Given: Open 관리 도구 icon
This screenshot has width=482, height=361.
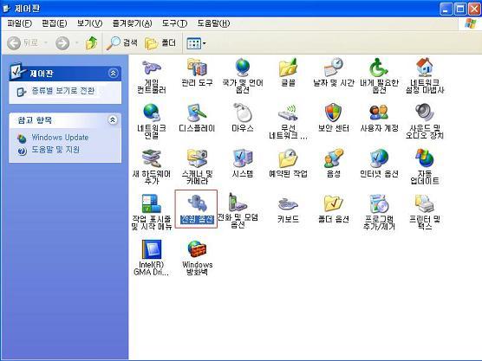Looking at the screenshot, I should [x=197, y=68].
